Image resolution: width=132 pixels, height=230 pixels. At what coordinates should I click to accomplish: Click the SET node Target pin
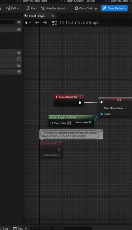(102, 114)
